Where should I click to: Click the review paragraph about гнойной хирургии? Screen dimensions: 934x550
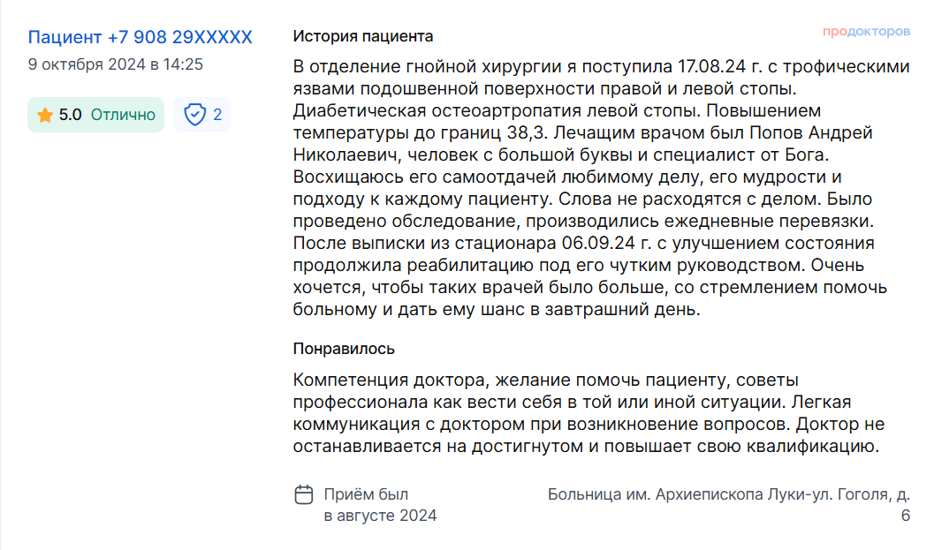[x=601, y=187]
